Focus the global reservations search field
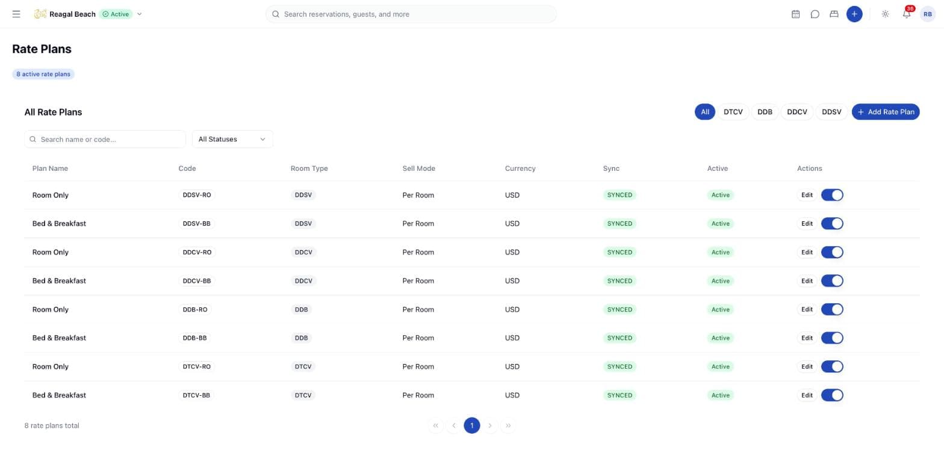The width and height of the screenshot is (944, 453). (411, 14)
